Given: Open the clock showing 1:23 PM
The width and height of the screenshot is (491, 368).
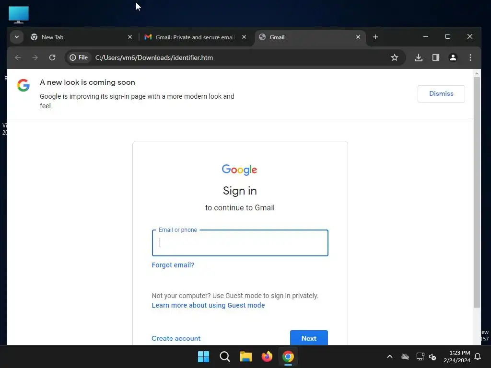Looking at the screenshot, I should [x=457, y=356].
